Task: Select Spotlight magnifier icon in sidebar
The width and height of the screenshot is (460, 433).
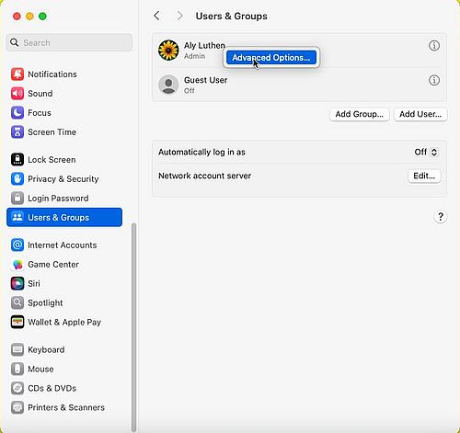Action: 17,302
